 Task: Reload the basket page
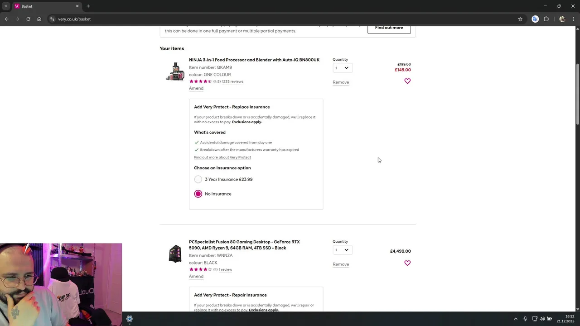(x=28, y=19)
